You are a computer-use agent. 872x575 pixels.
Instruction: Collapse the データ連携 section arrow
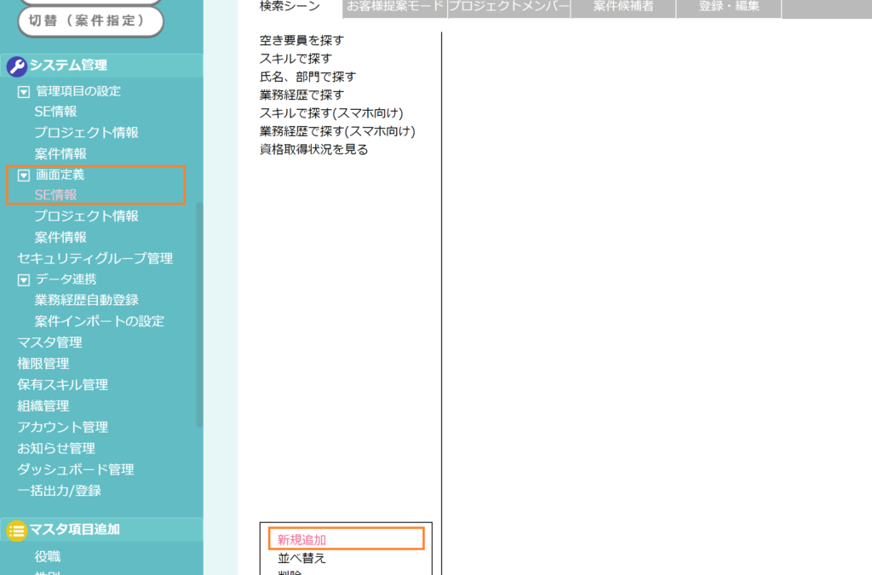[x=24, y=279]
